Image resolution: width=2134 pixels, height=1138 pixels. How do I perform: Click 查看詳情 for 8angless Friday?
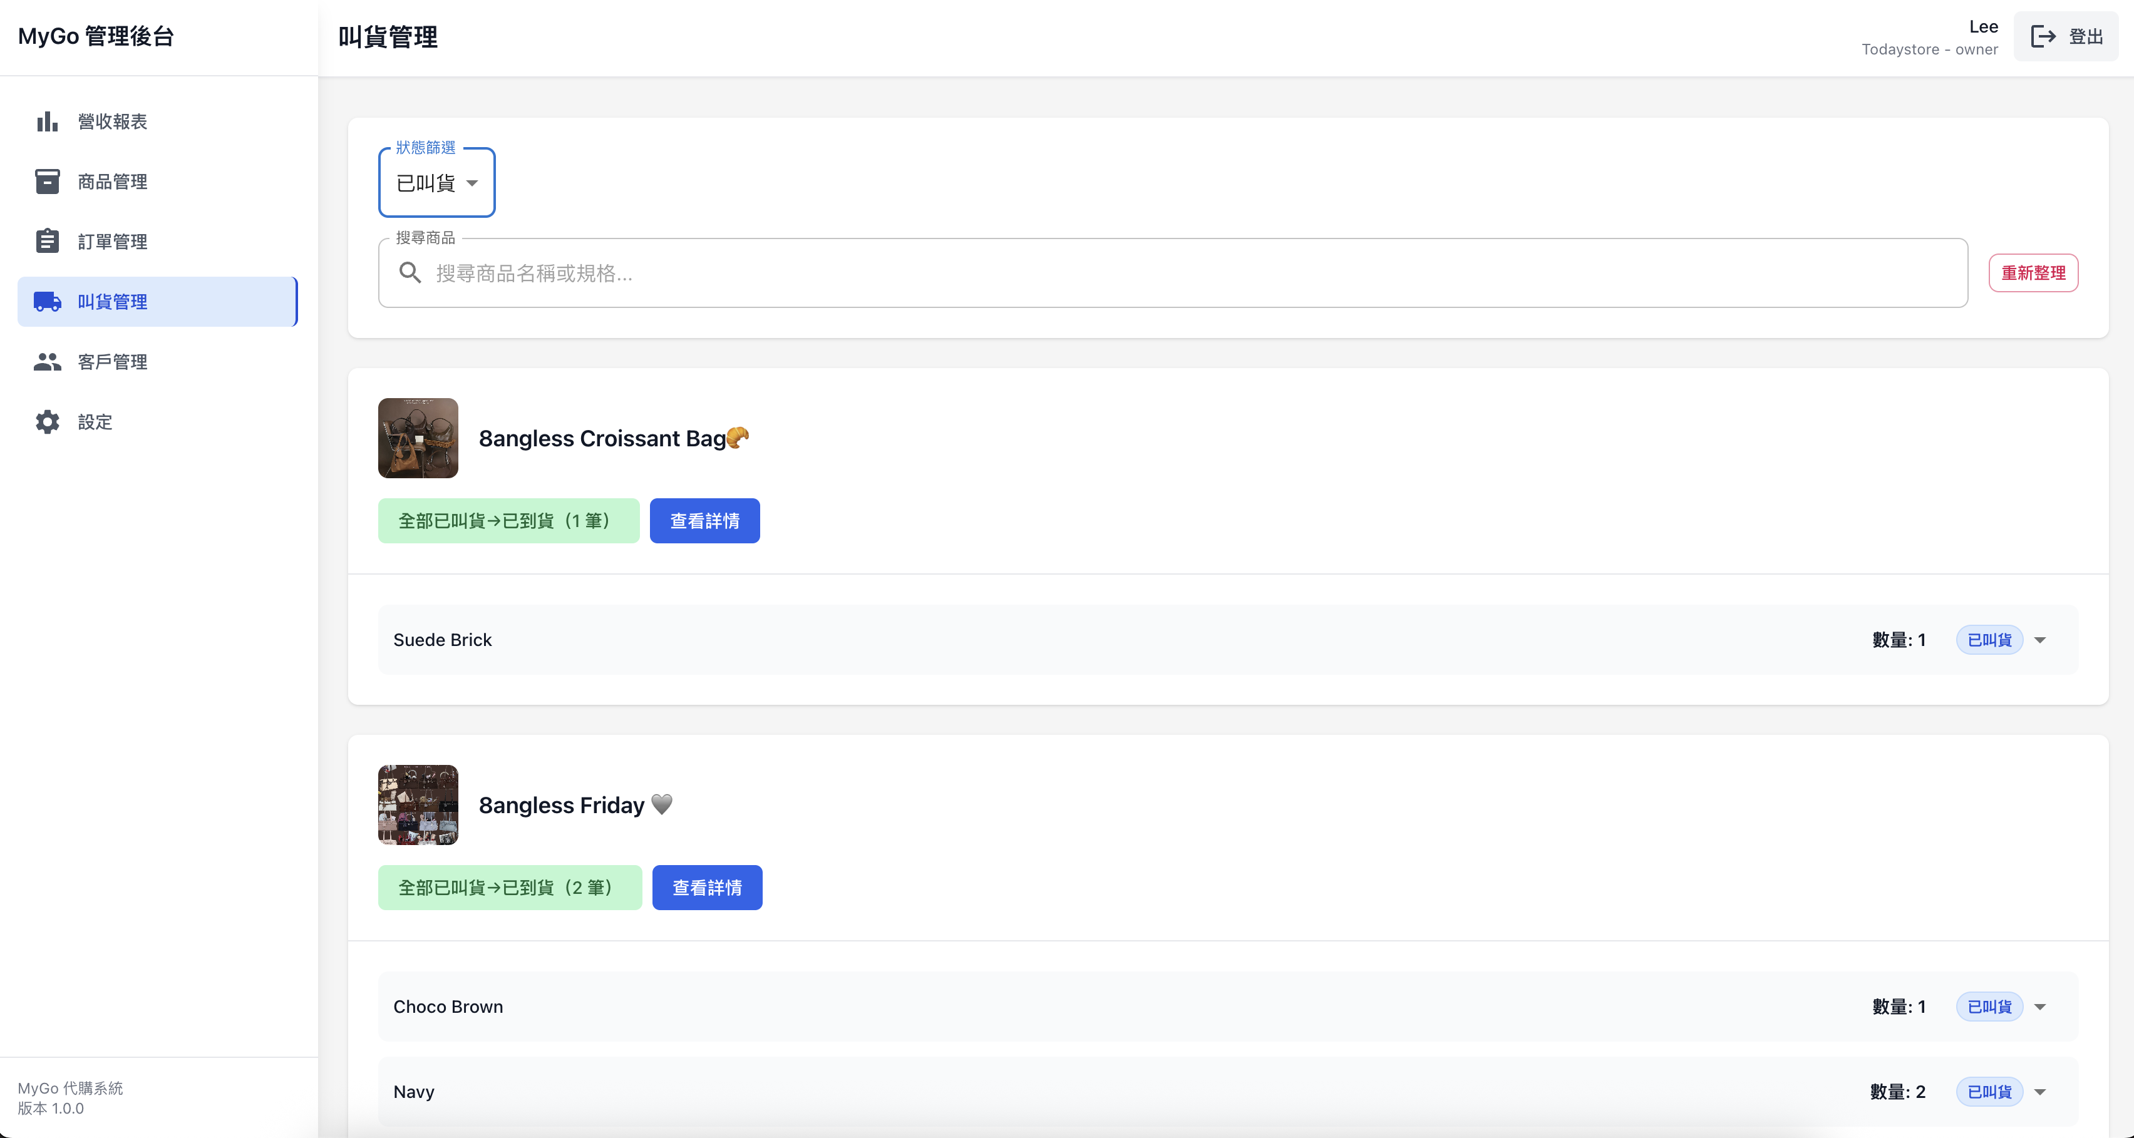(x=707, y=888)
